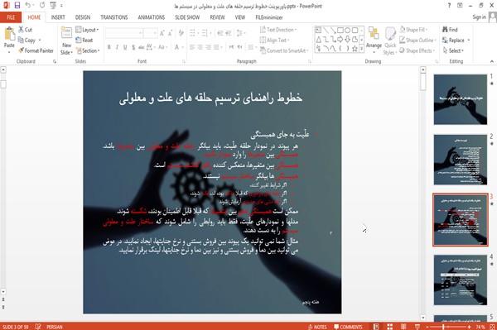Screen dimensions: 497x330
Task: Toggle numbered list
Action: pos(205,33)
